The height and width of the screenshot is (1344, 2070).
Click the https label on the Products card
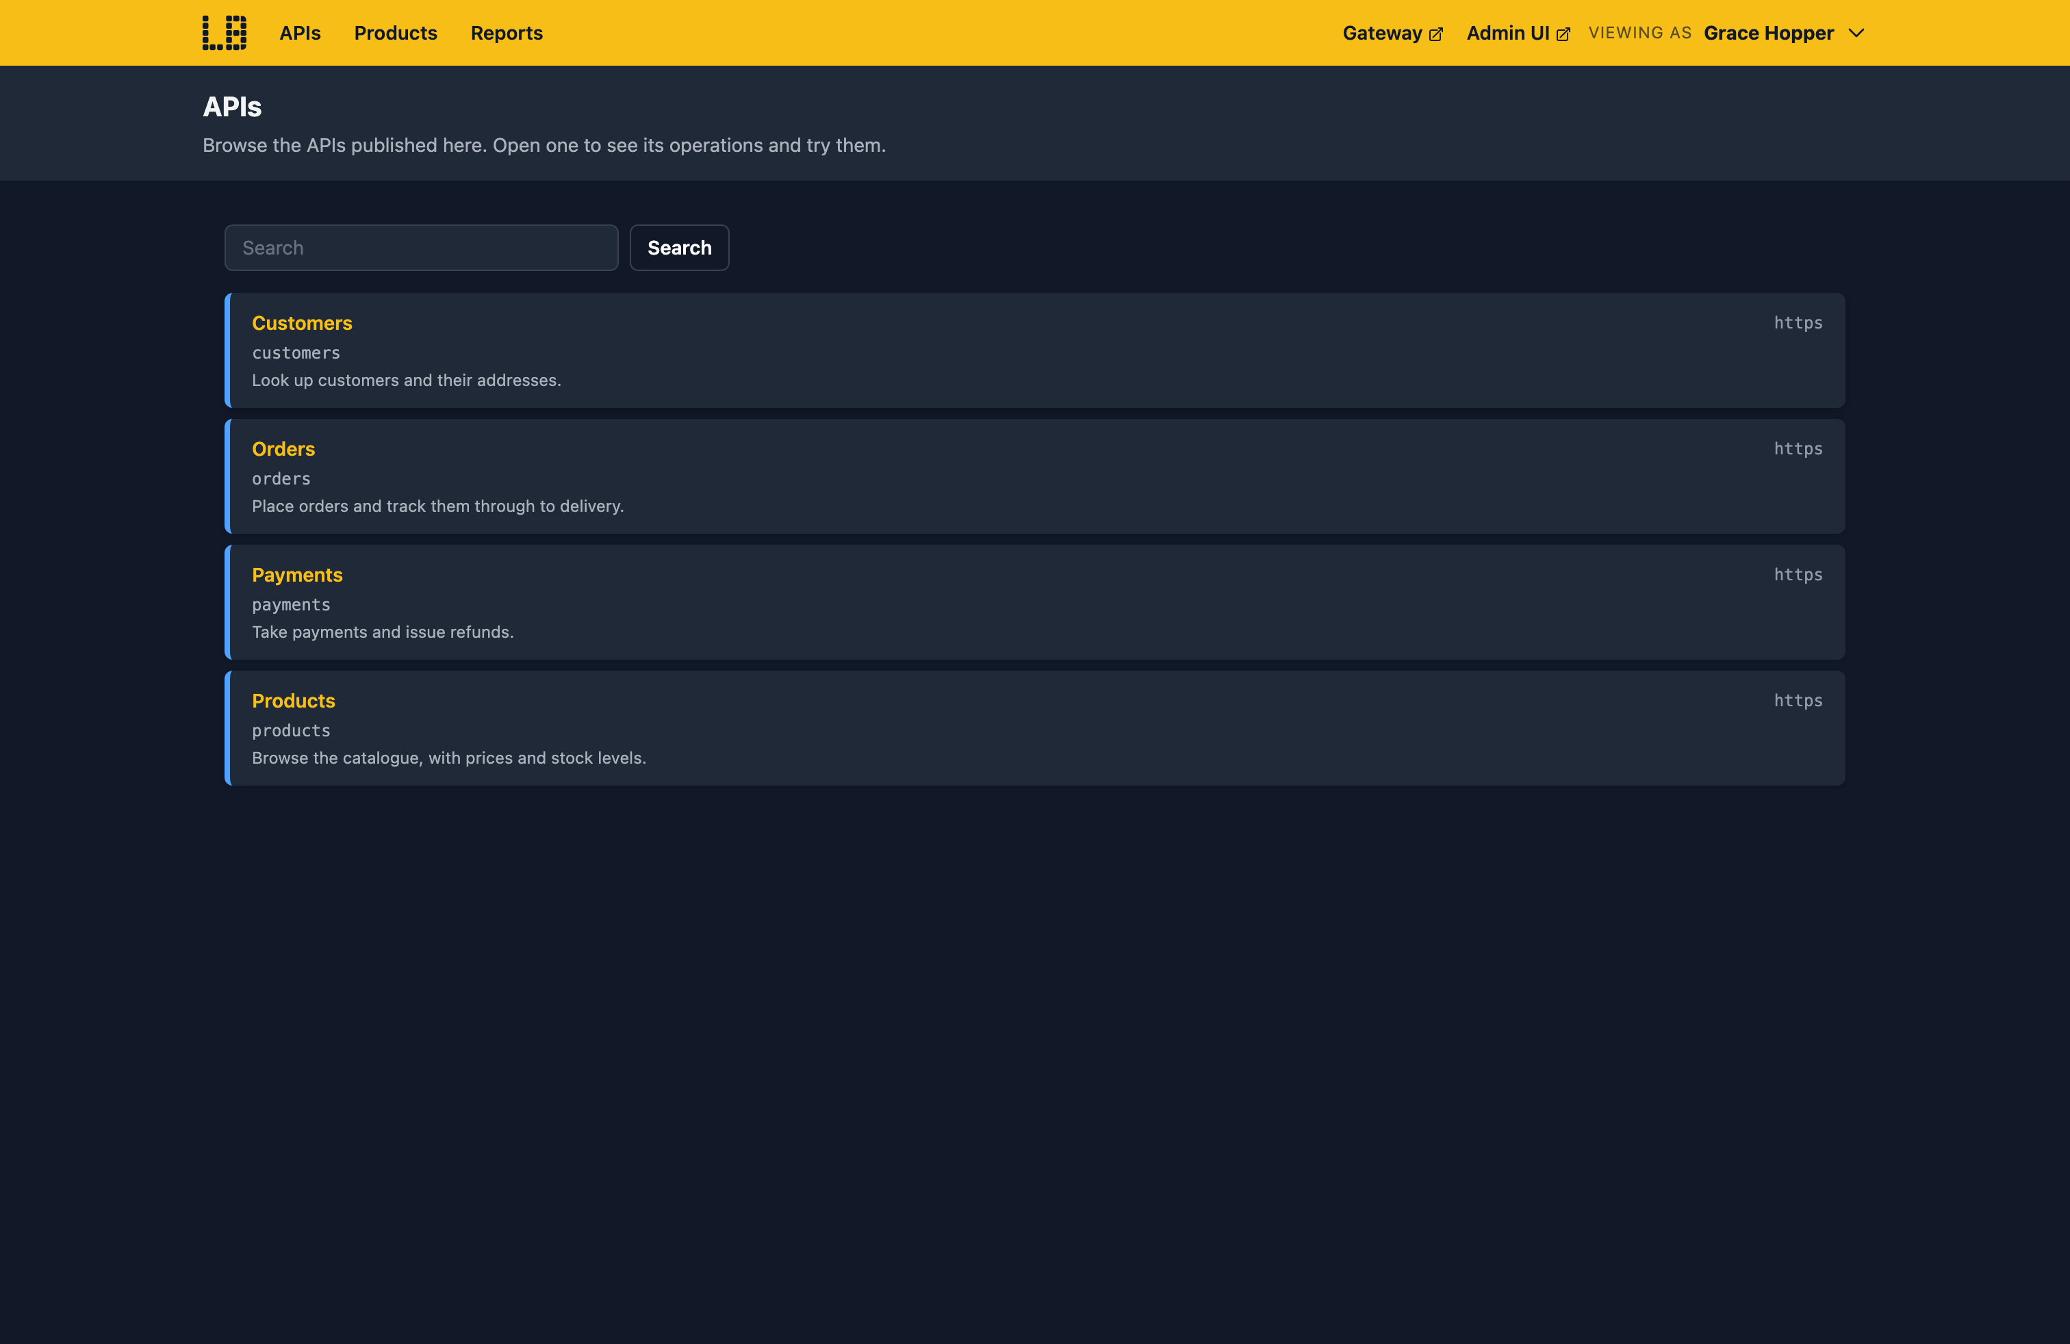pyautogui.click(x=1799, y=701)
